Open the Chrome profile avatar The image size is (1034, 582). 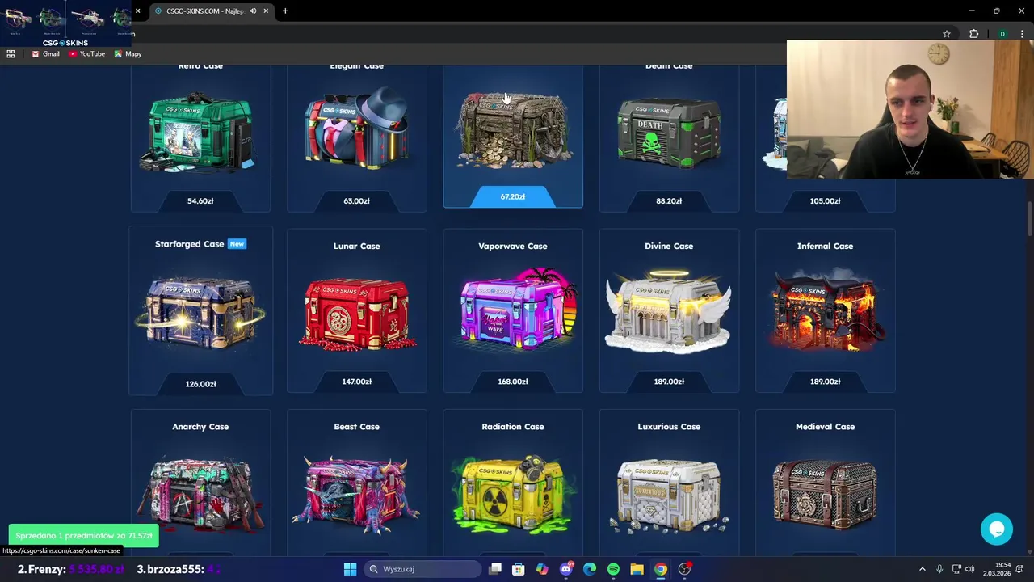pyautogui.click(x=1002, y=34)
